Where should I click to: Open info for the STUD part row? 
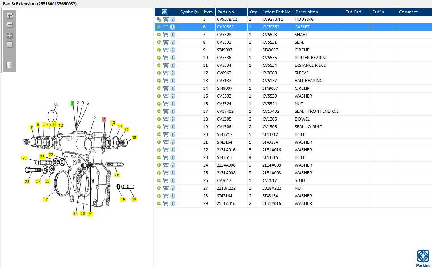pos(173,180)
